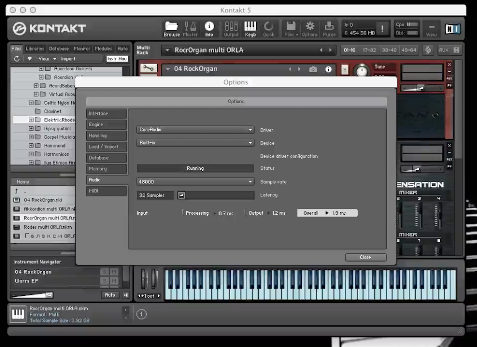The height and width of the screenshot is (347, 477).
Task: Mute 04 RockOrgan in Instrument Navigator
Action: (x=114, y=272)
